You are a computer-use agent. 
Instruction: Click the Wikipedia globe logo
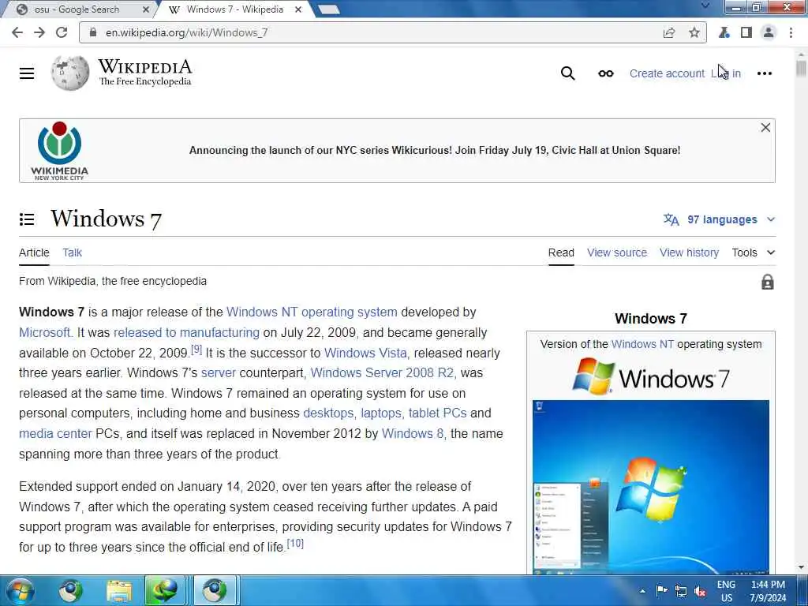[x=70, y=73]
